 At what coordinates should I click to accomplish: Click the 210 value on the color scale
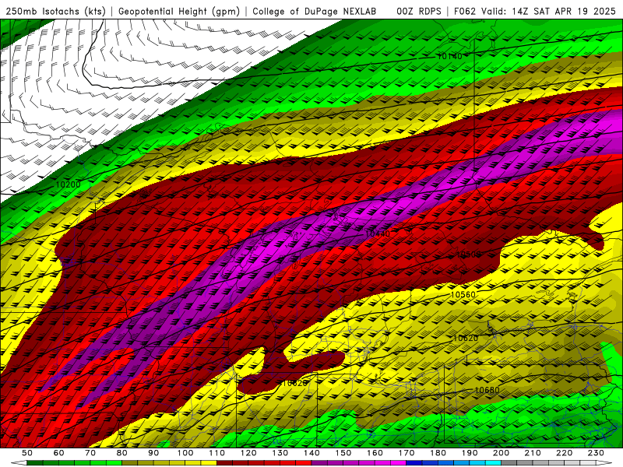tap(533, 453)
